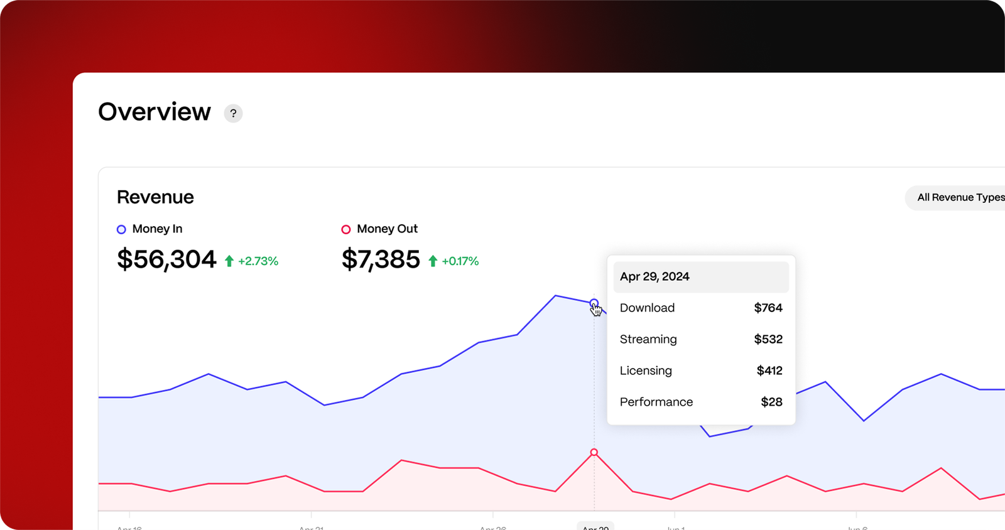Click the Overview page title
1005x530 pixels.
(x=155, y=112)
